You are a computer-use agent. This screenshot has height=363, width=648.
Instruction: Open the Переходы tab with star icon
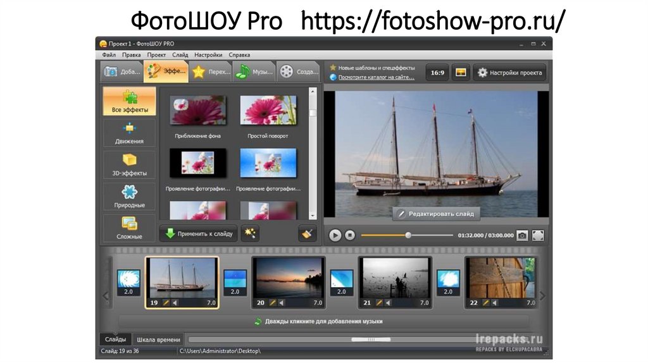[211, 71]
